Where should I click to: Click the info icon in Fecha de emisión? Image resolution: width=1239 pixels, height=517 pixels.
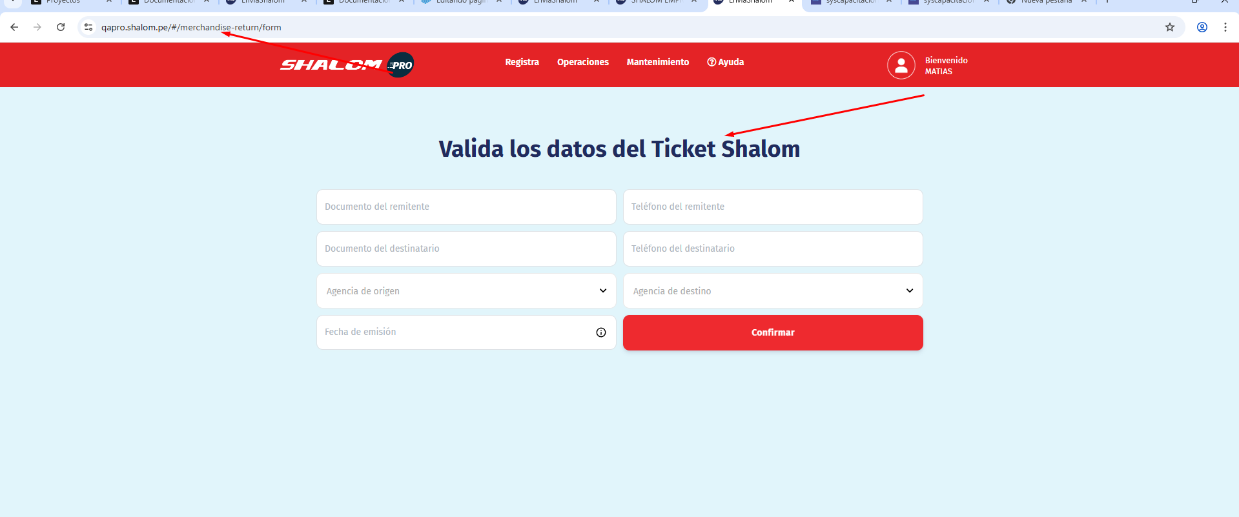coord(600,332)
